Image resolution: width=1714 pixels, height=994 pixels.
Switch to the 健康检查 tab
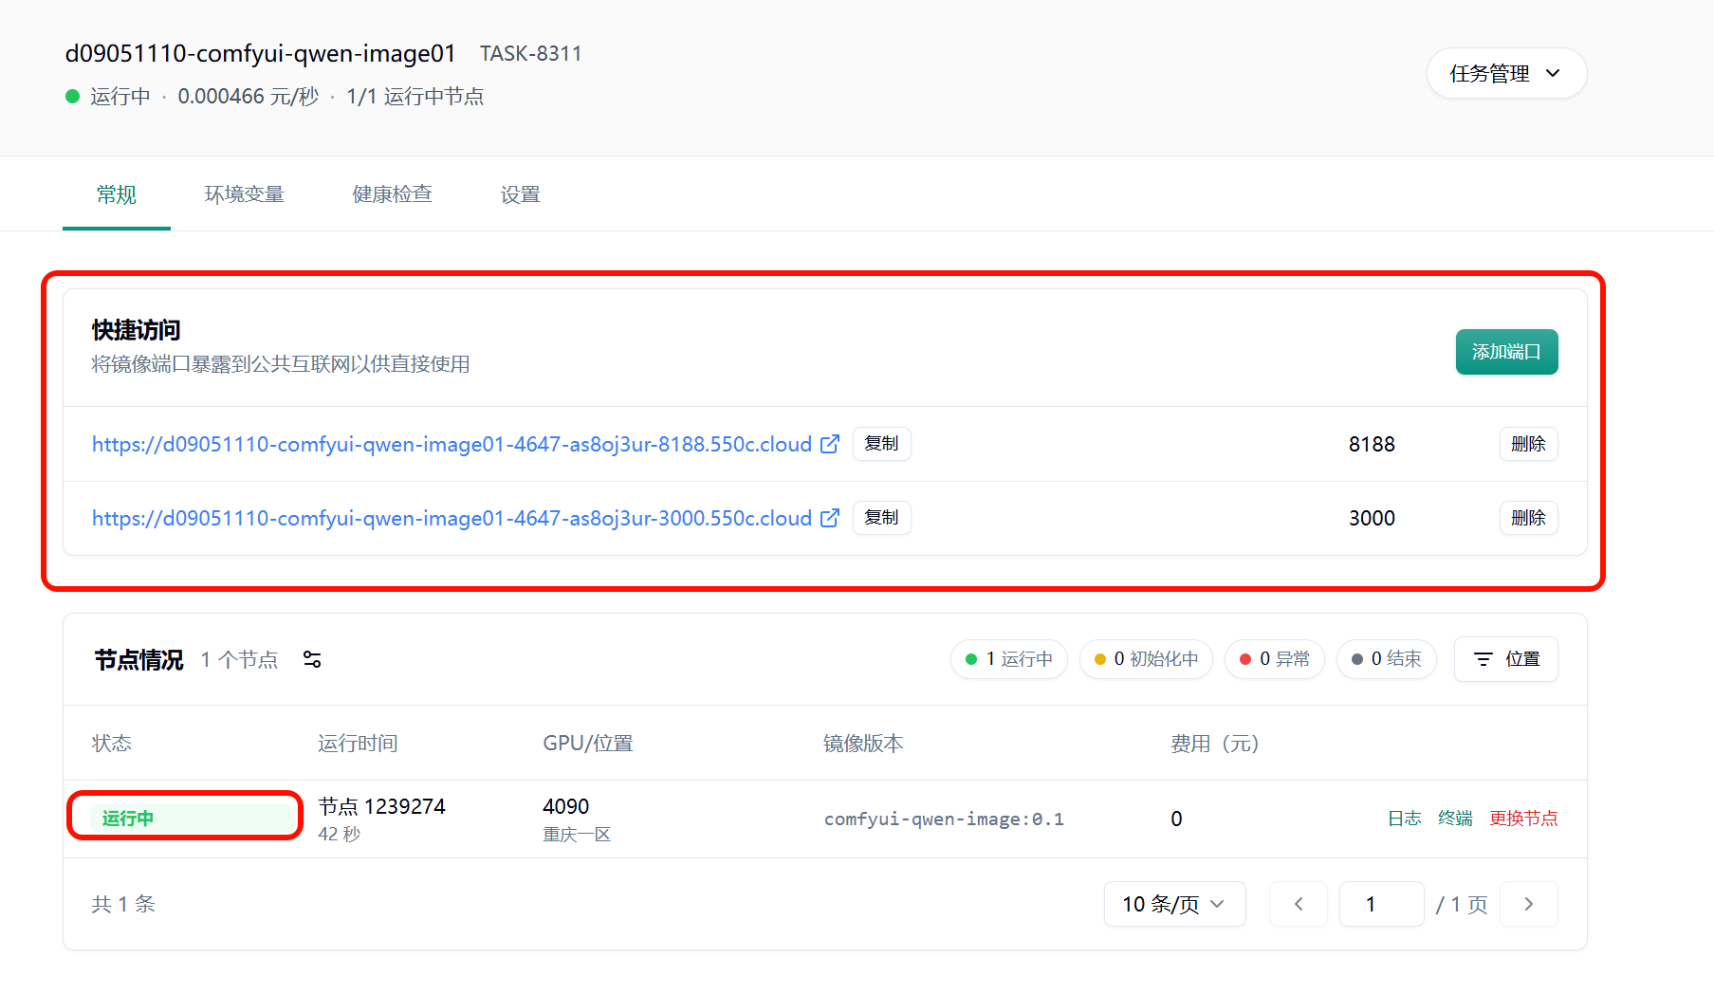(x=392, y=194)
